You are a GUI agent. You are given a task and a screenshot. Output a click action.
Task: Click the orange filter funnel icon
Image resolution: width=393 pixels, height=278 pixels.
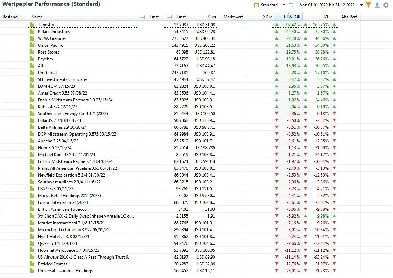click(x=369, y=5)
